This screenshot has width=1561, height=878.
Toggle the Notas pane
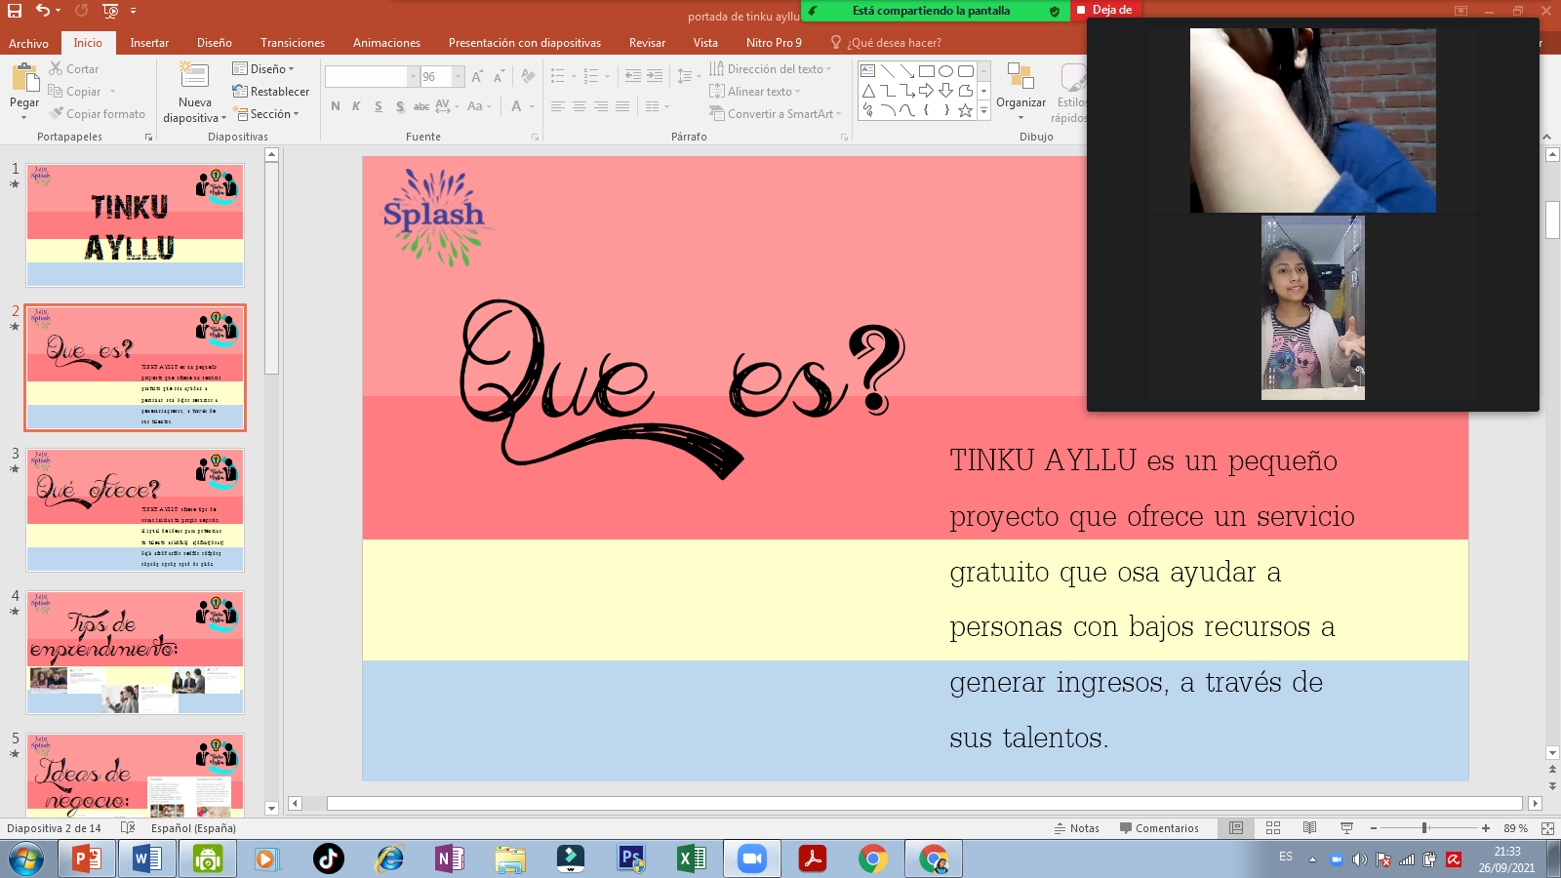click(1077, 828)
